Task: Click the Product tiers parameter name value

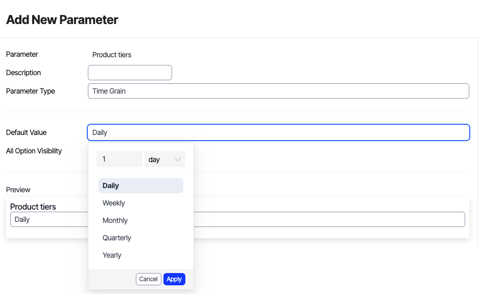Action: [112, 55]
